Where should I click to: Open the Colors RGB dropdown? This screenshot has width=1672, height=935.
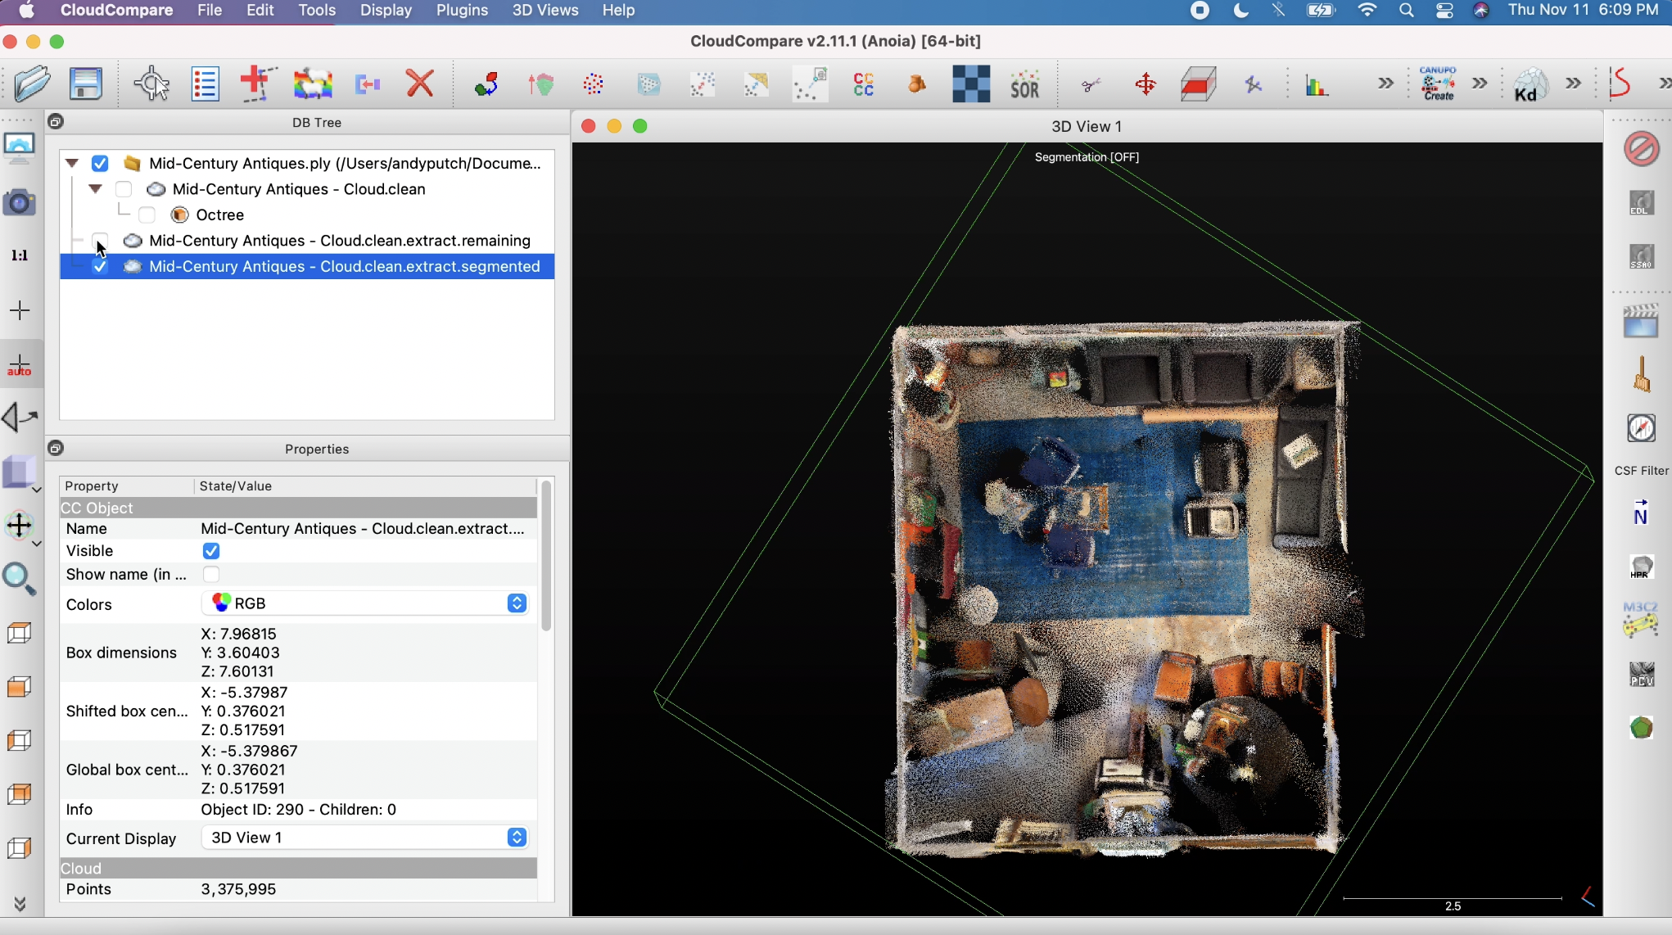point(364,603)
